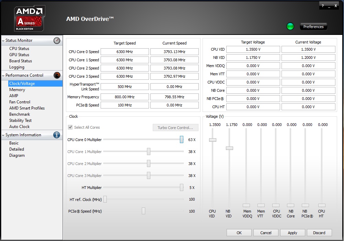The height and width of the screenshot is (241, 344).
Task: Click the 5 X HT multiplier value
Action: (x=192, y=188)
